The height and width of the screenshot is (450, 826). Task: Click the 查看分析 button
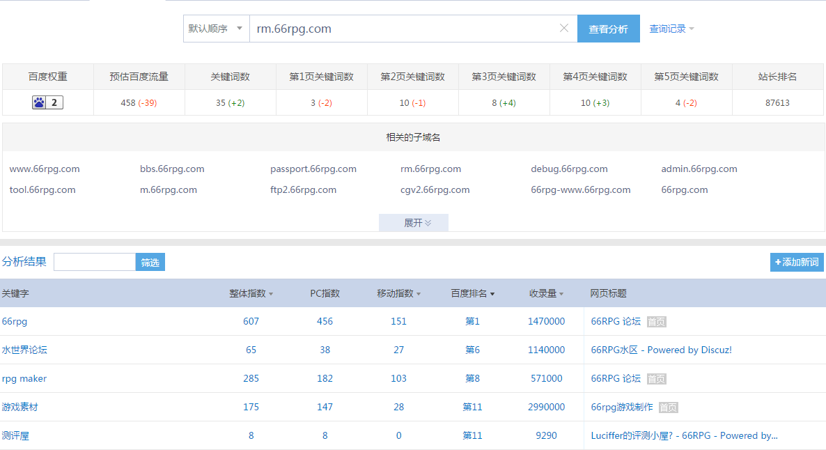point(609,29)
